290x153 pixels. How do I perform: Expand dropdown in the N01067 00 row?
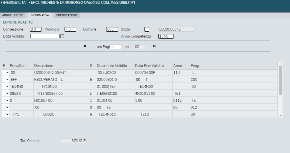coord(7,100)
